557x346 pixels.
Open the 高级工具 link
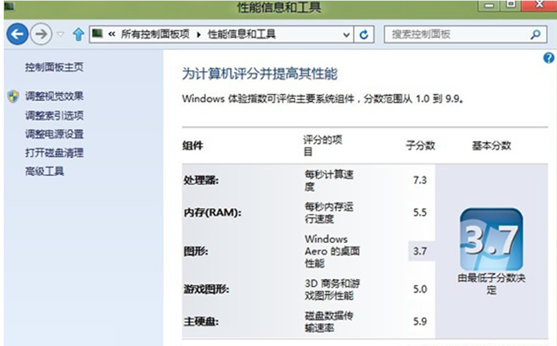44,171
